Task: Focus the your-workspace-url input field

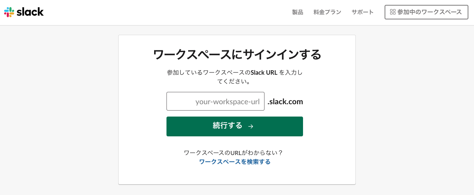Action: (x=215, y=101)
